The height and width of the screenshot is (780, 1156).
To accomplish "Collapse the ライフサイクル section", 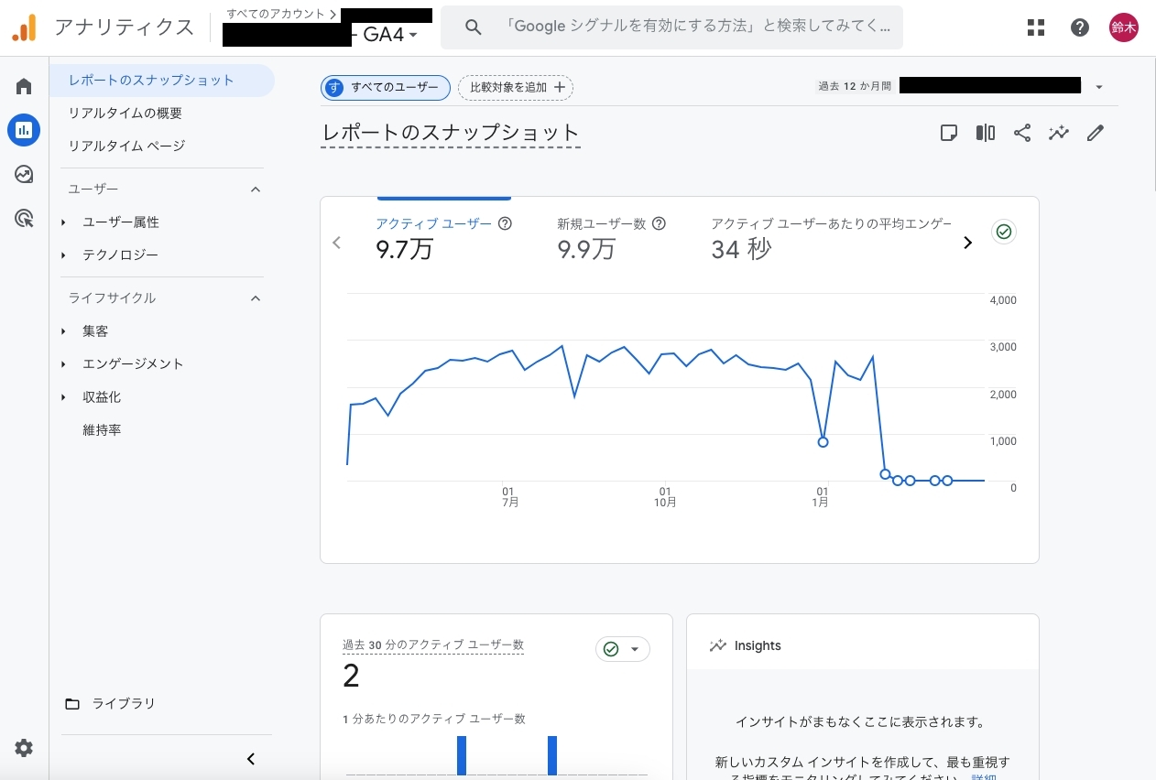I will click(256, 298).
